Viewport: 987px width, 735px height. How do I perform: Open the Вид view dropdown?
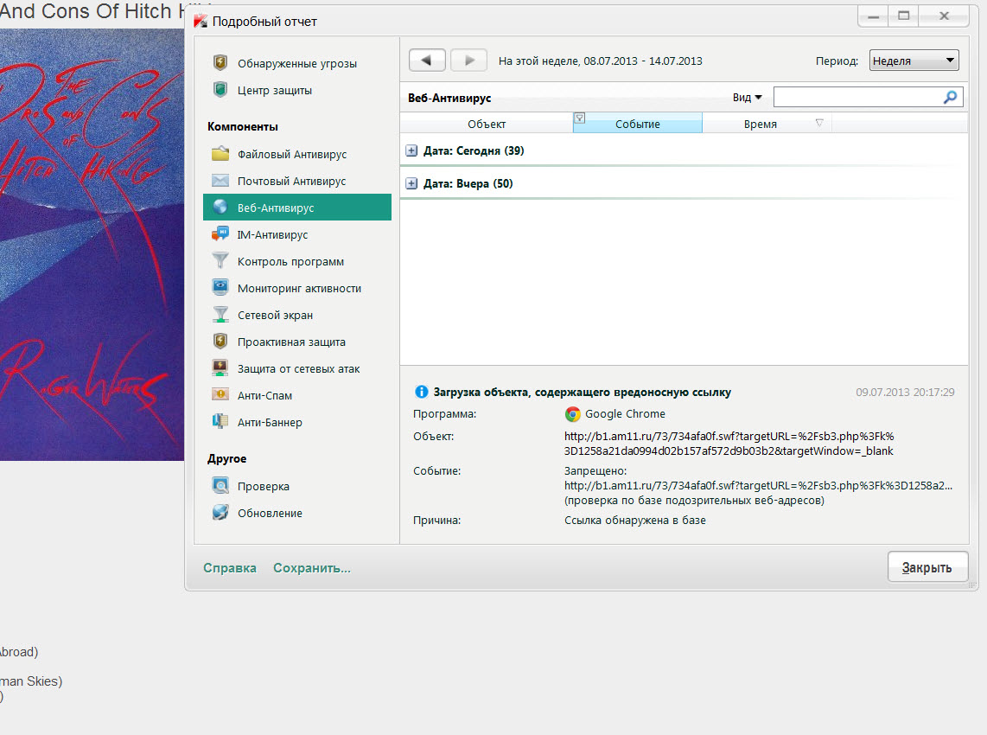(748, 97)
